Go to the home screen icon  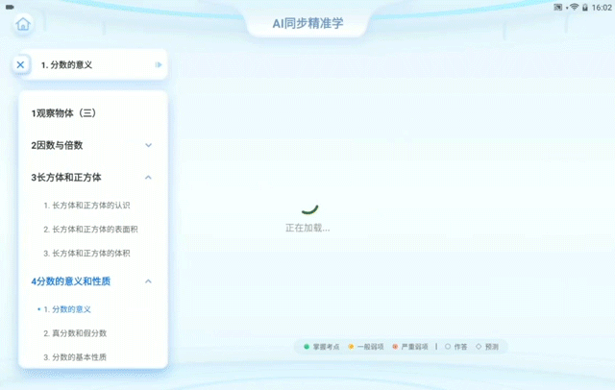[23, 24]
